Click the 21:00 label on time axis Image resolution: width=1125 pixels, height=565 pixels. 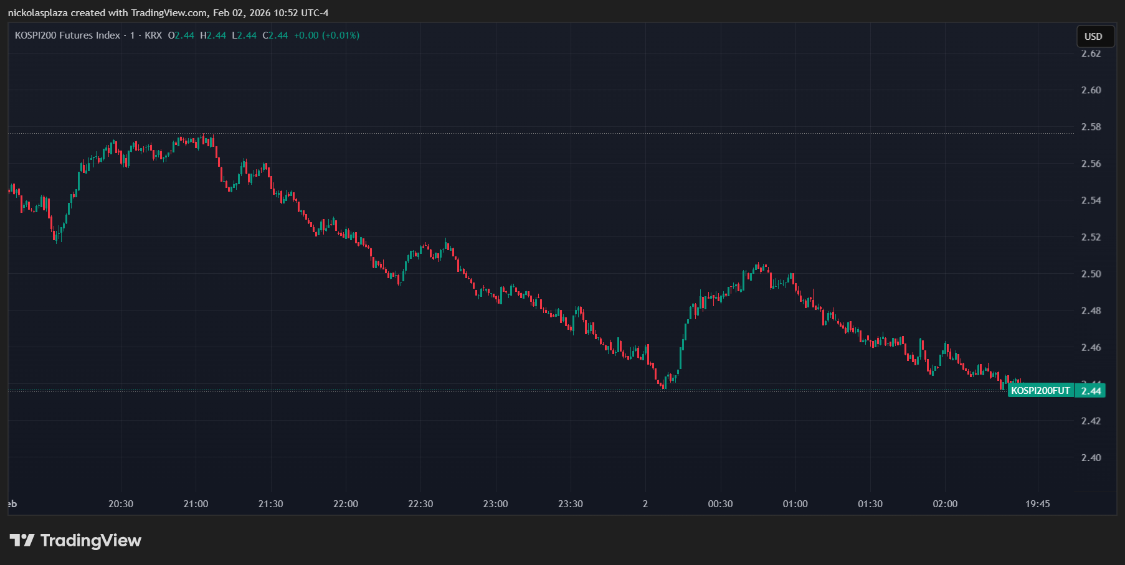coord(196,504)
